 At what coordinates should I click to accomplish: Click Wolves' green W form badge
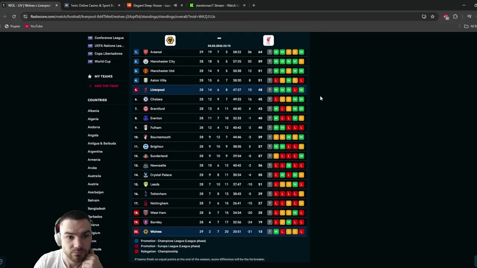tap(276, 232)
